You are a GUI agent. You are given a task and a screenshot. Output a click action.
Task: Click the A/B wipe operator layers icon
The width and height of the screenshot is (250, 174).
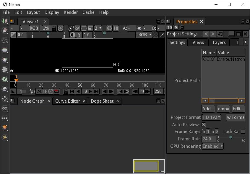click(x=139, y=28)
